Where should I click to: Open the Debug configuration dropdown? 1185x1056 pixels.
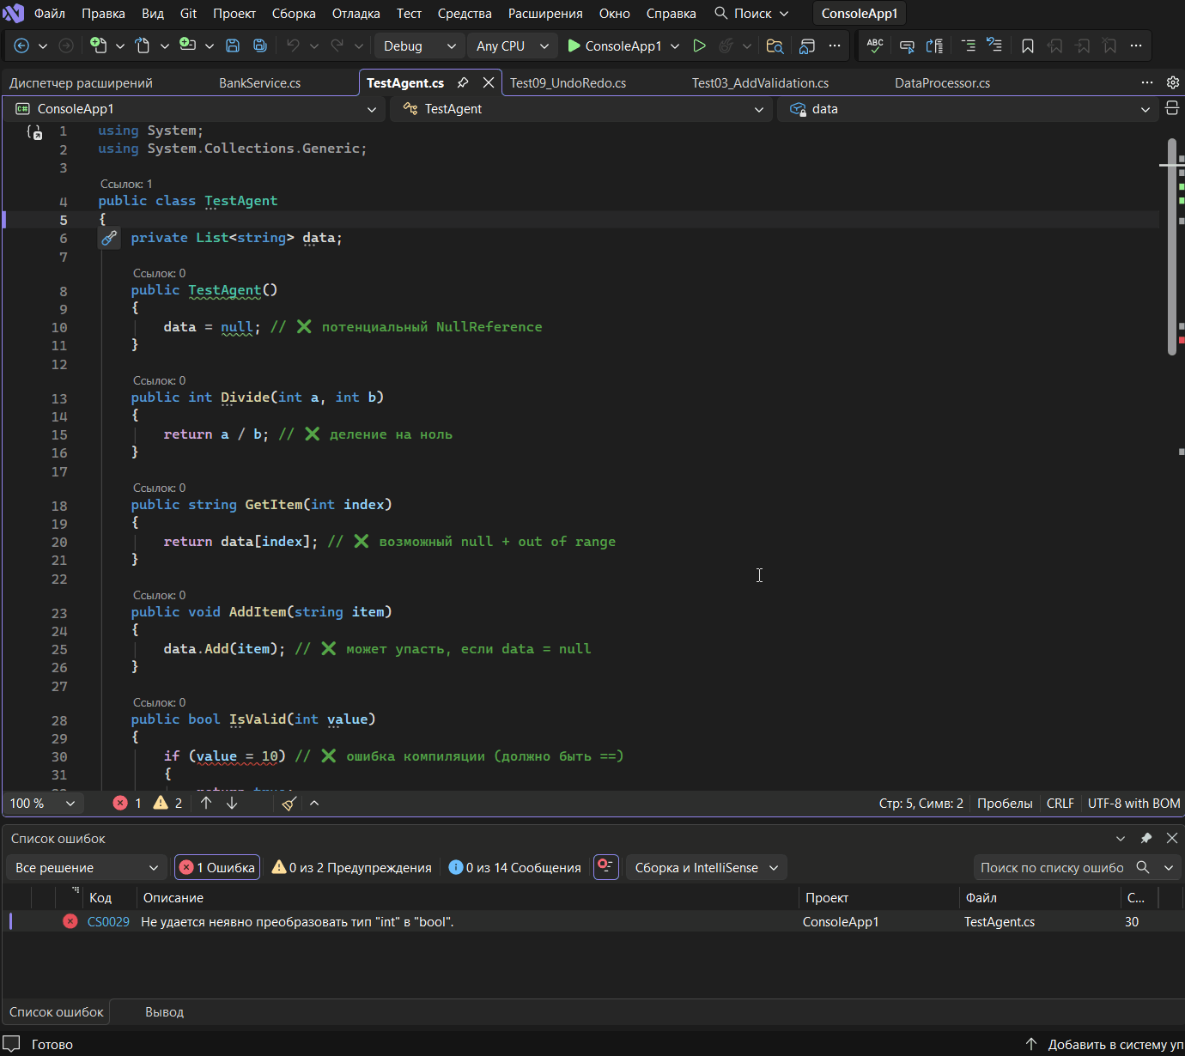[418, 46]
